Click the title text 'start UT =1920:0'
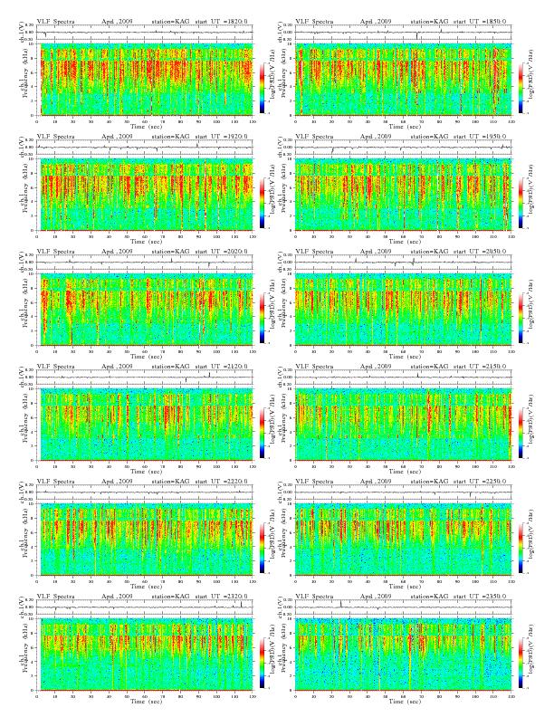 (221, 137)
